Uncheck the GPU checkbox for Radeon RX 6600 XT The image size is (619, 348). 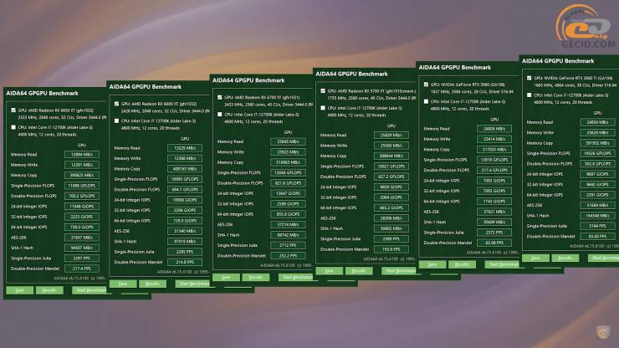pos(116,104)
